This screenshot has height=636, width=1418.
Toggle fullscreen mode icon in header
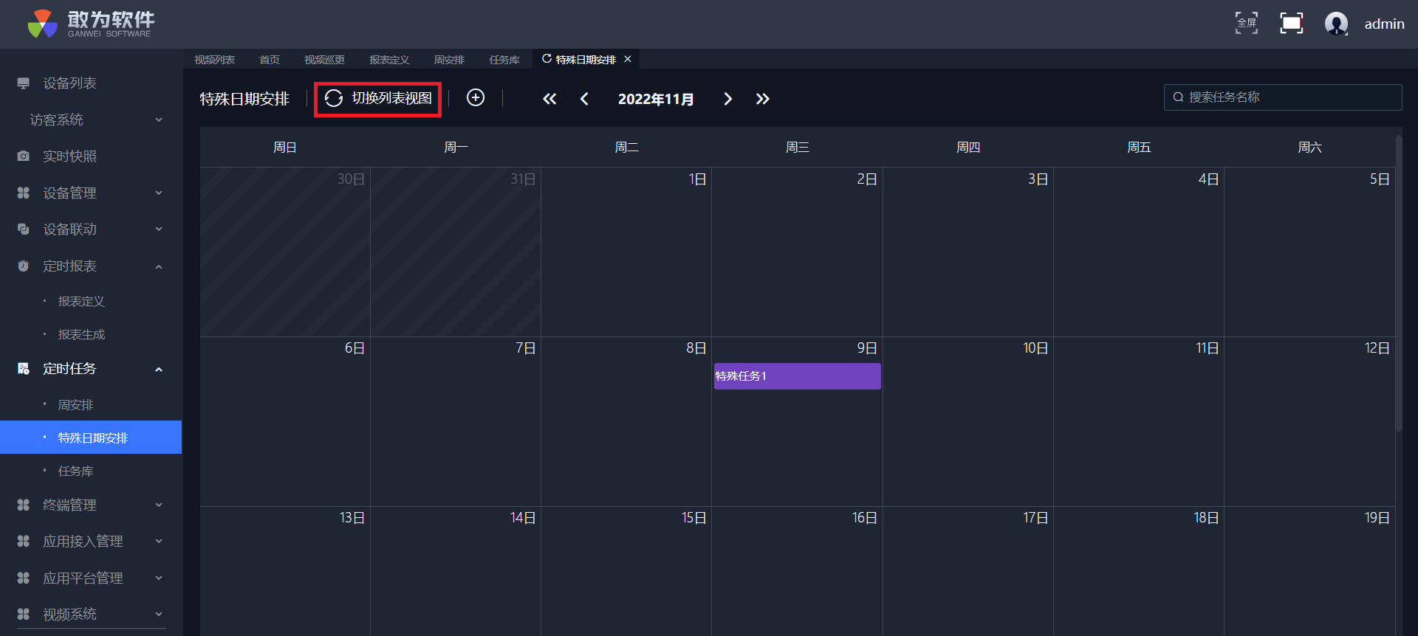click(1247, 24)
